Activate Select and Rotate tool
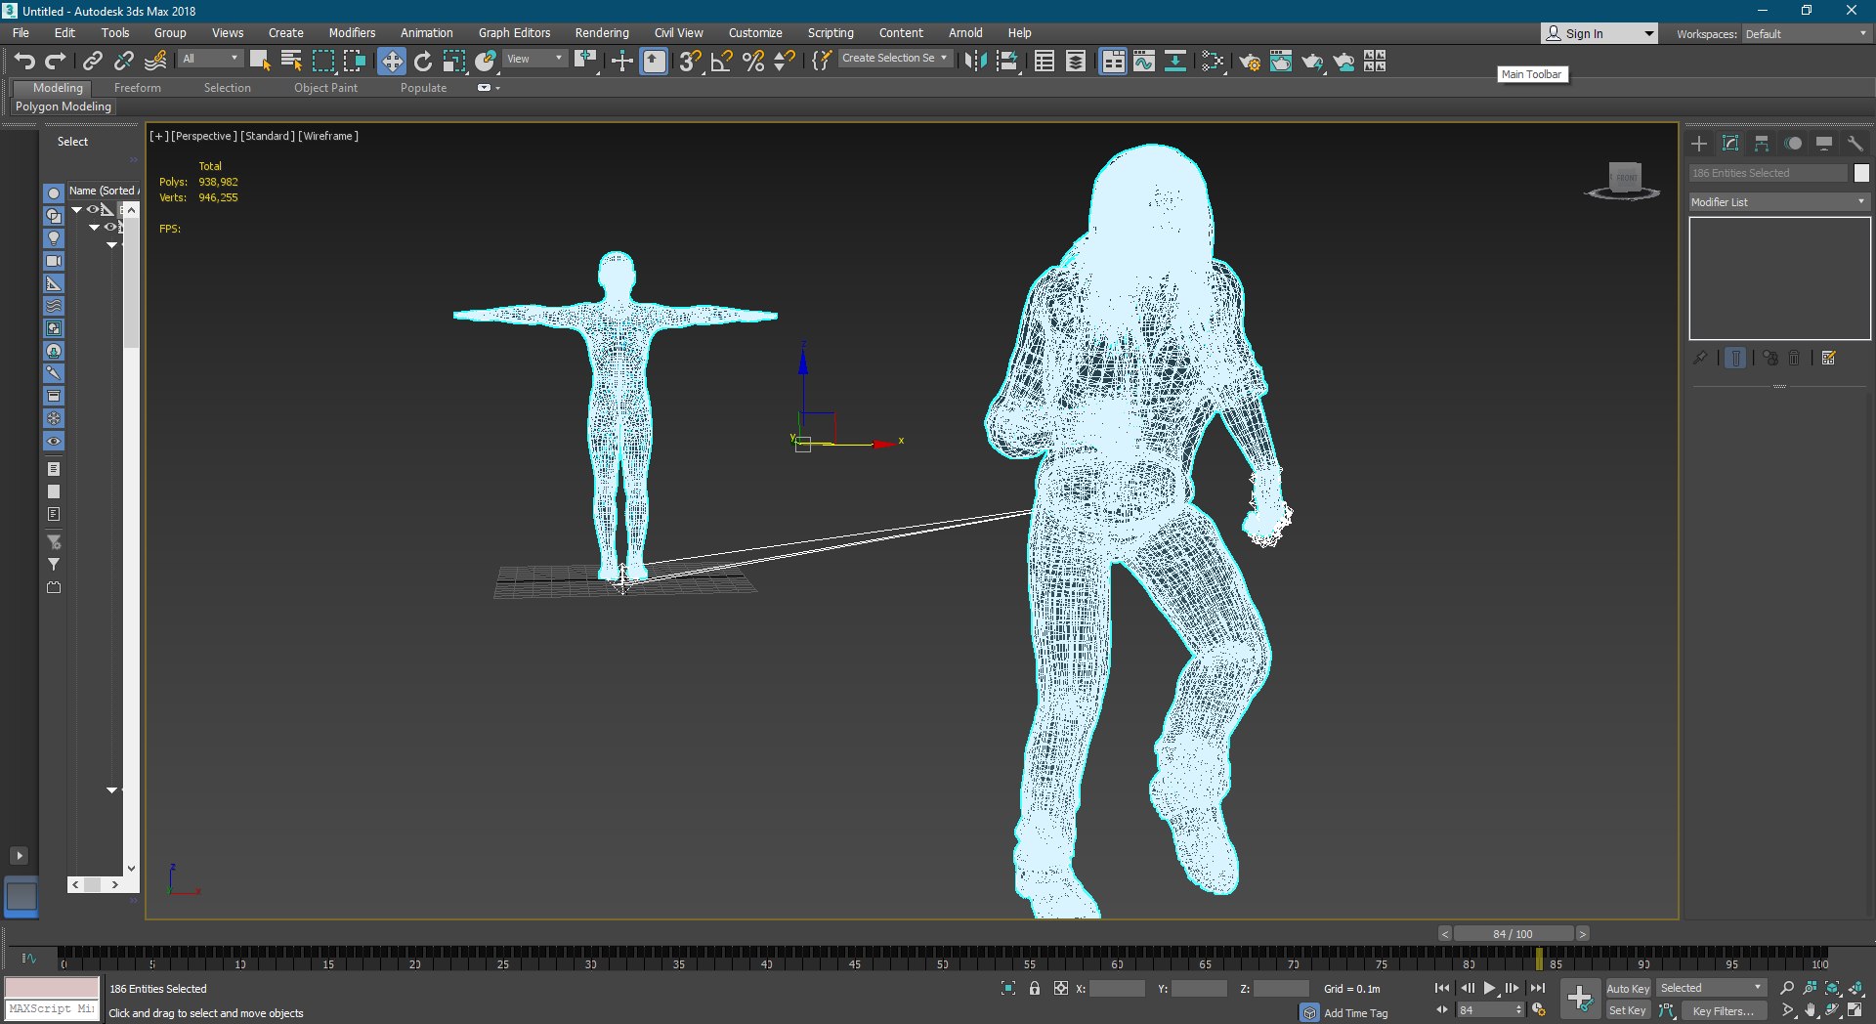The image size is (1876, 1024). tap(423, 62)
